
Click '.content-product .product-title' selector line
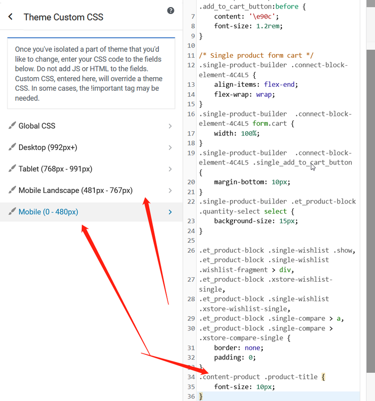[262, 377]
